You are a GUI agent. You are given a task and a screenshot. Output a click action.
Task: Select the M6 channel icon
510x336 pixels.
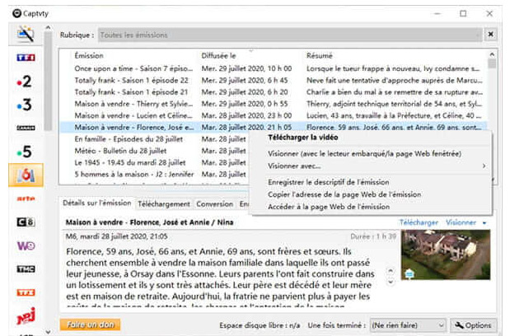[x=26, y=175]
